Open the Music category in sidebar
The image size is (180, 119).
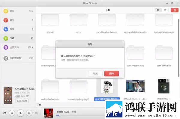(18, 20)
